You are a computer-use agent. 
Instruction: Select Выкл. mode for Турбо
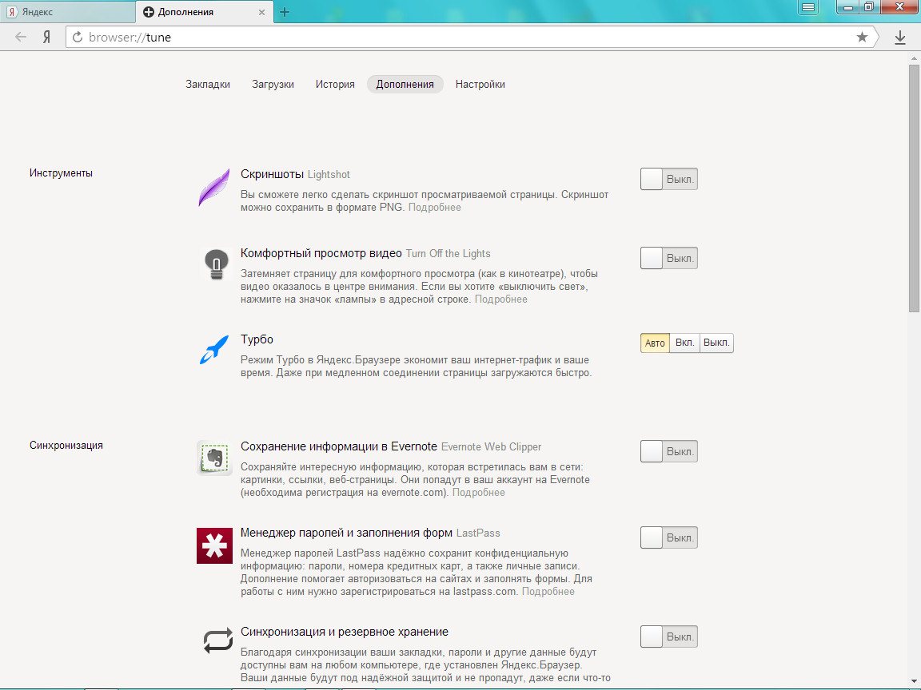click(716, 343)
